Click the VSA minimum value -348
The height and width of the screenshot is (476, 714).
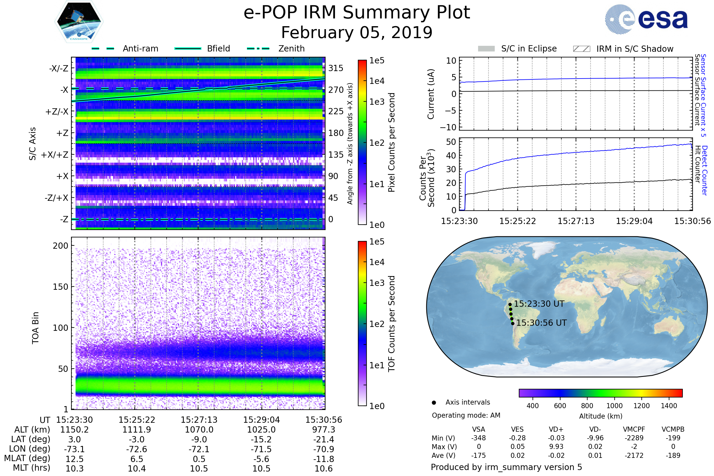pos(478,438)
